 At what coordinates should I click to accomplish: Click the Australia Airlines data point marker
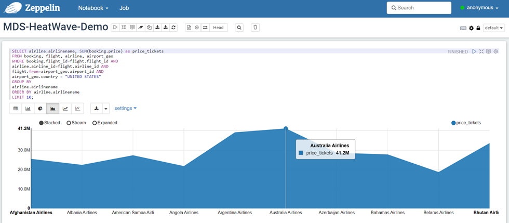(286, 128)
